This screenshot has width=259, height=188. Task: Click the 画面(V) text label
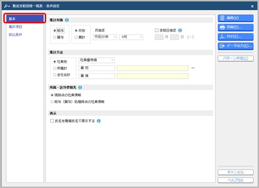(x=232, y=18)
